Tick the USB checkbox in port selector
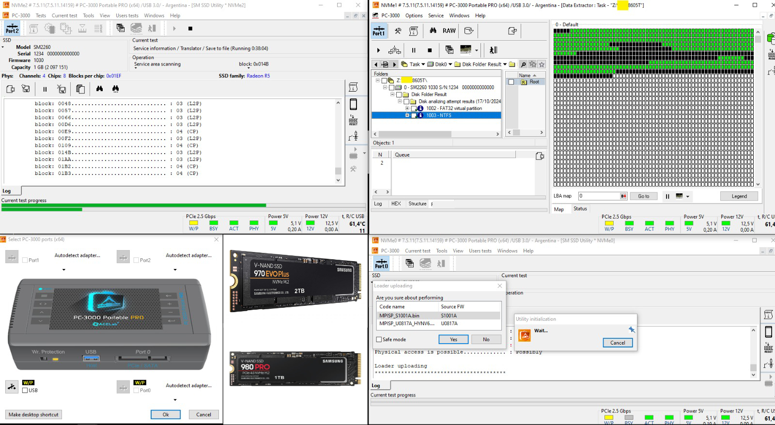The image size is (775, 425). [x=25, y=391]
